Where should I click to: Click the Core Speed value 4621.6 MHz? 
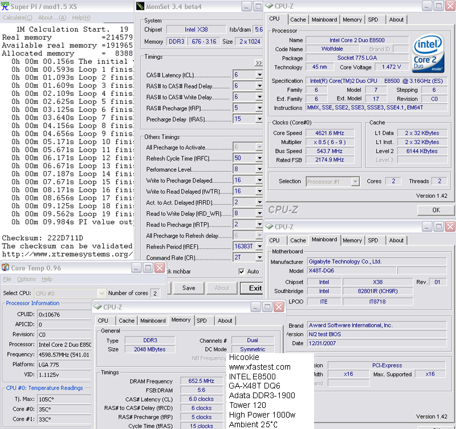(330, 133)
